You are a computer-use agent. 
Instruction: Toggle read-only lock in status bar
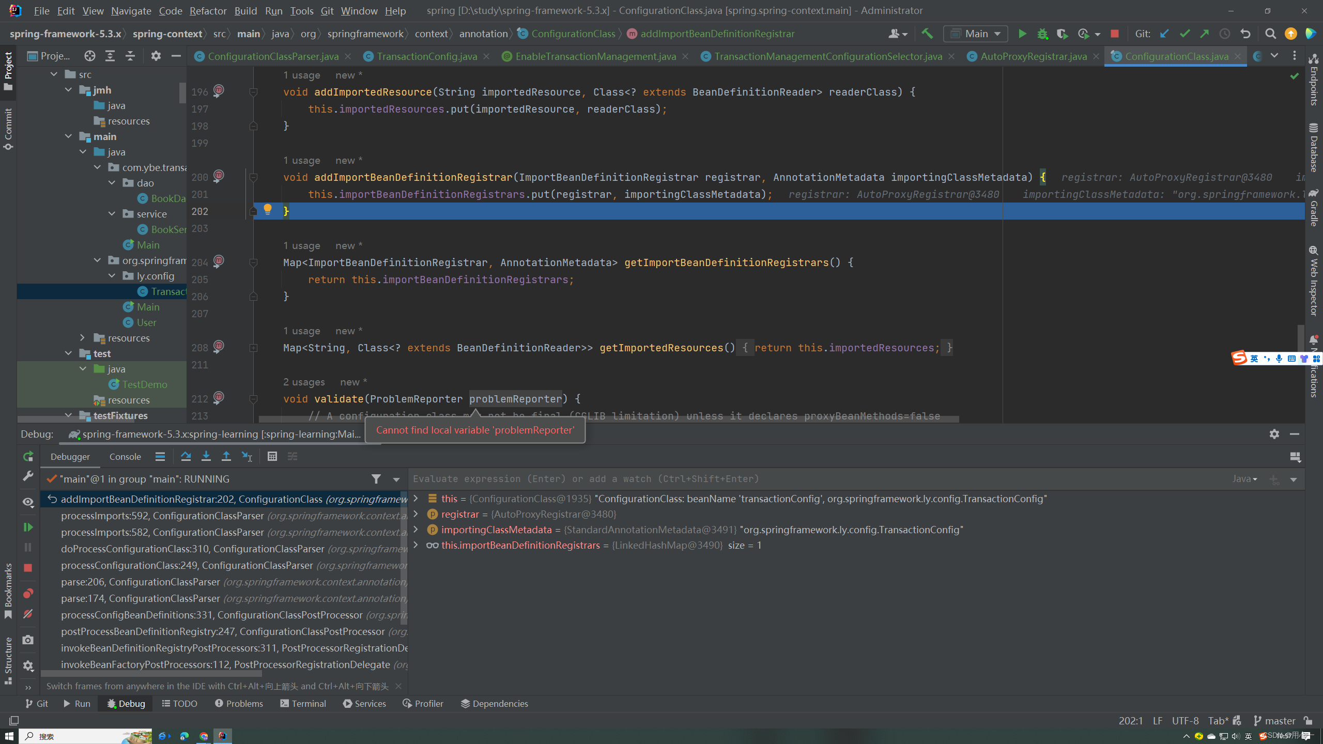click(x=1308, y=720)
